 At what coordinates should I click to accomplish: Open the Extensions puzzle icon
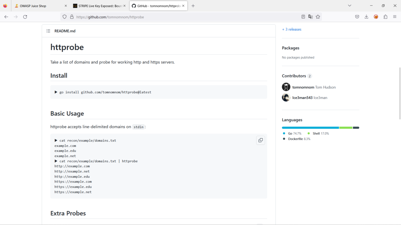coord(385,17)
